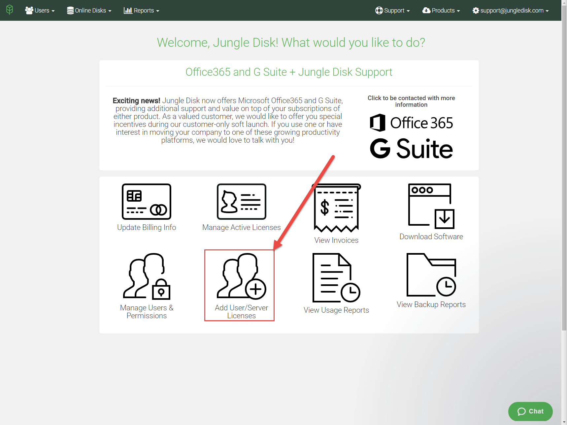The height and width of the screenshot is (425, 567).
Task: Open Manage Users & Permissions link
Action: 147,312
